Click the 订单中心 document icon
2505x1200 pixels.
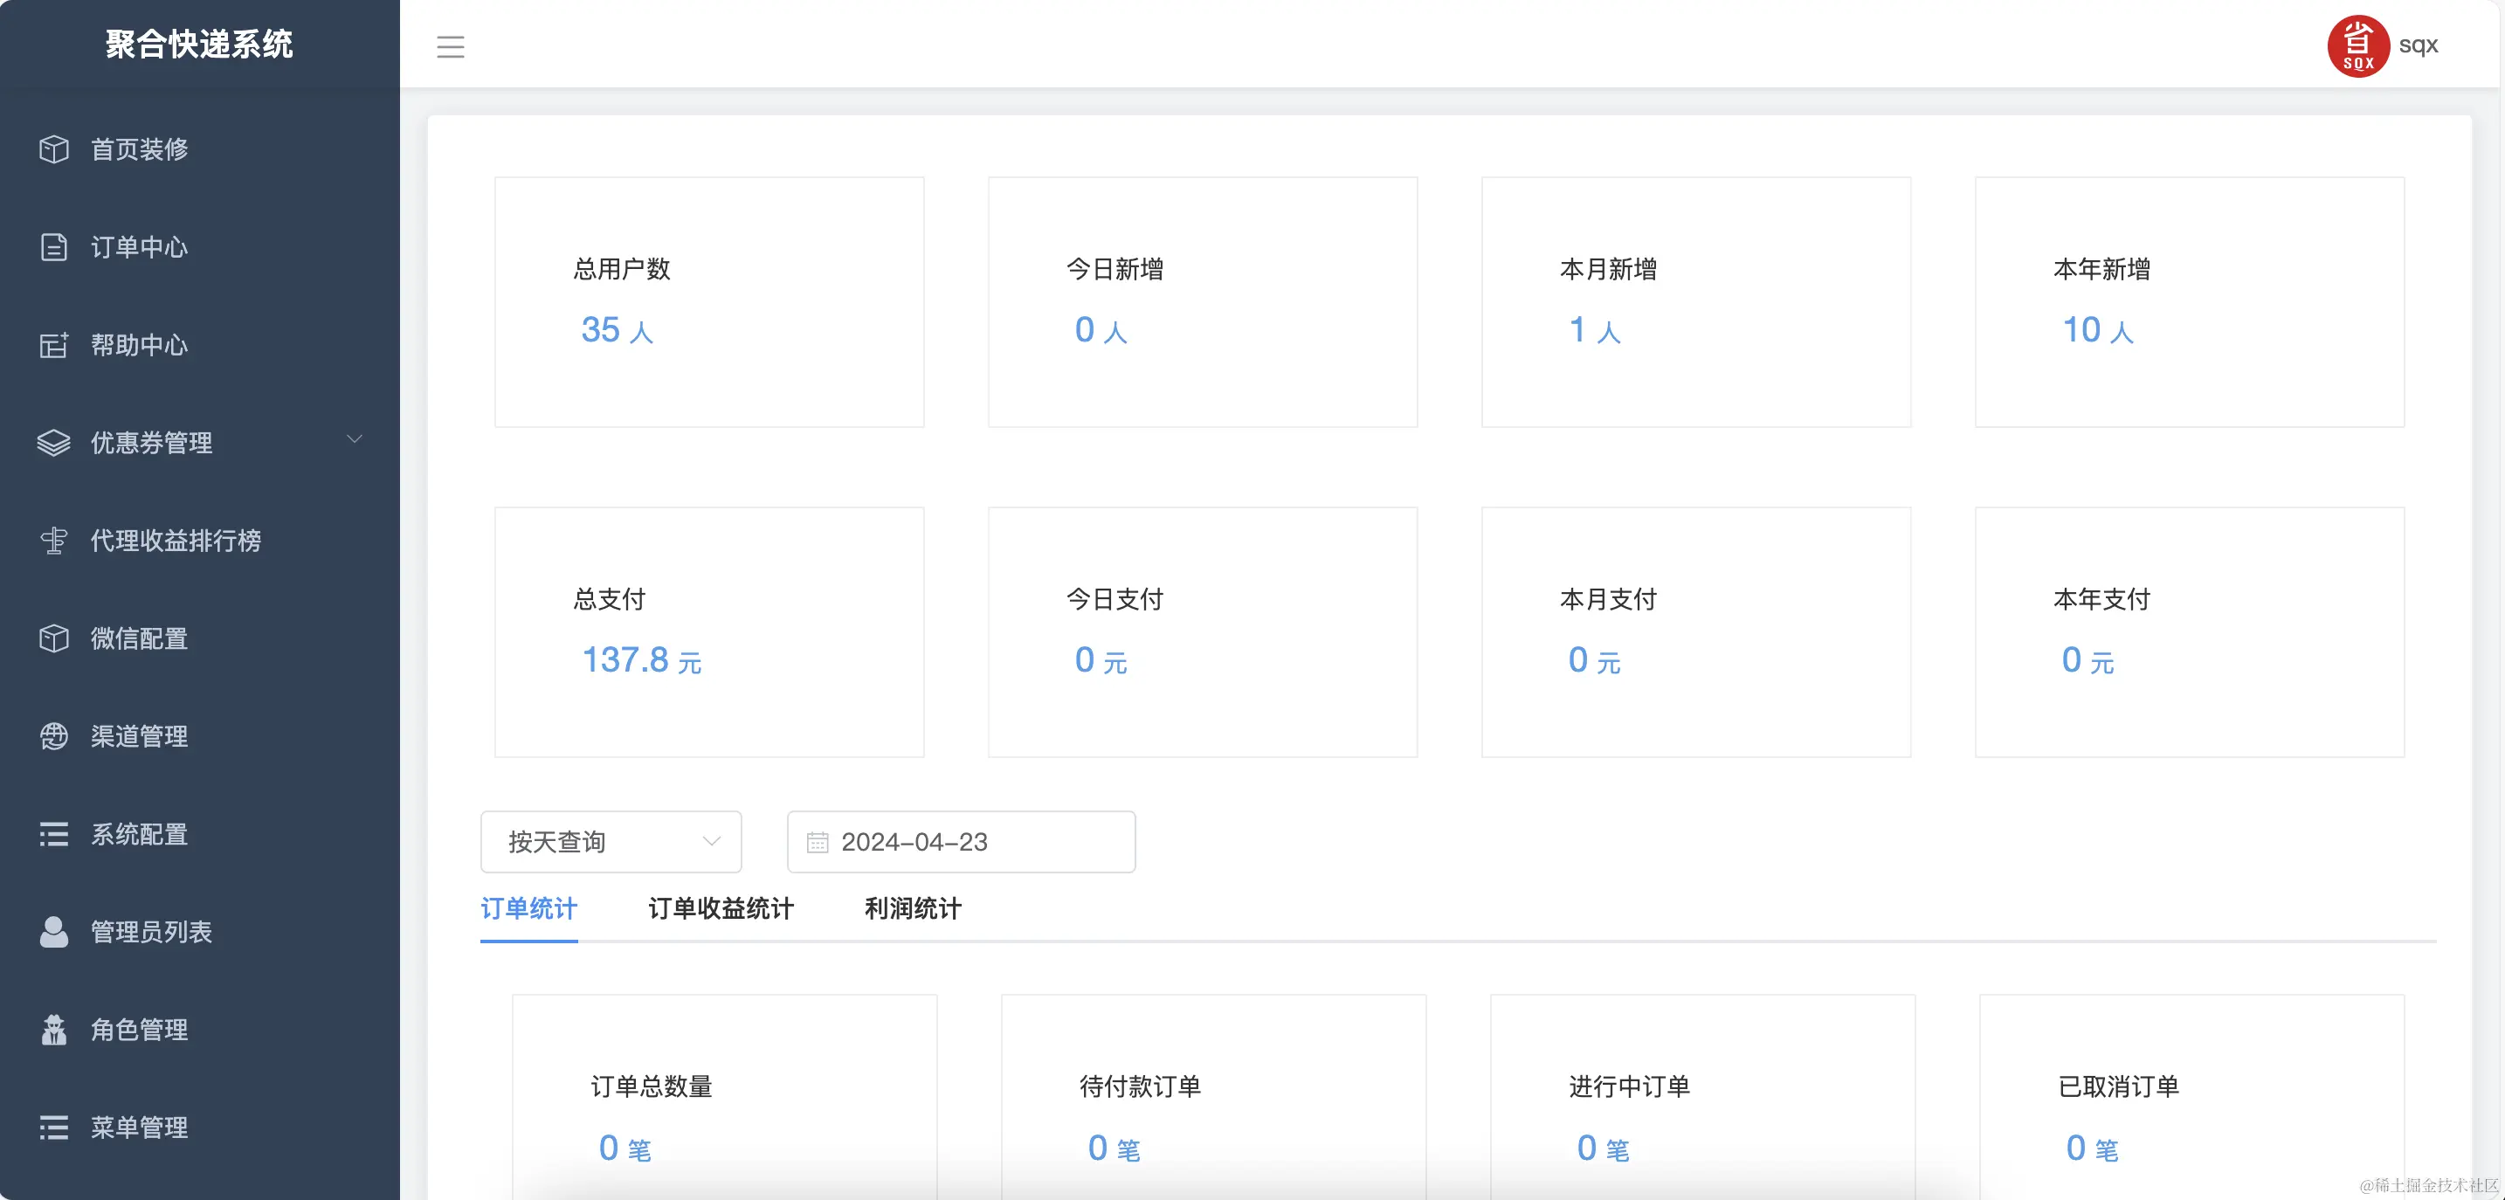pos(54,247)
